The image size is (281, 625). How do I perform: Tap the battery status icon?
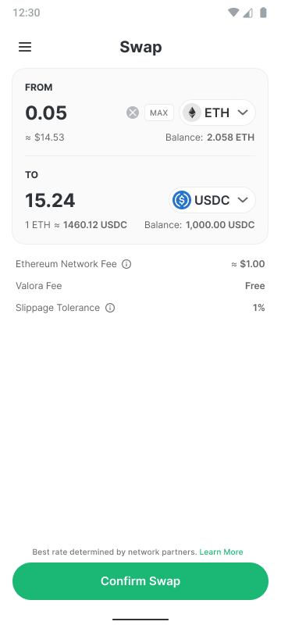pyautogui.click(x=263, y=12)
